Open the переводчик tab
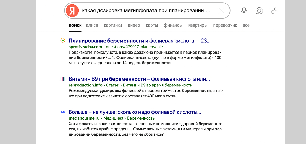Screen dimensions: 306x144 coord(225,25)
